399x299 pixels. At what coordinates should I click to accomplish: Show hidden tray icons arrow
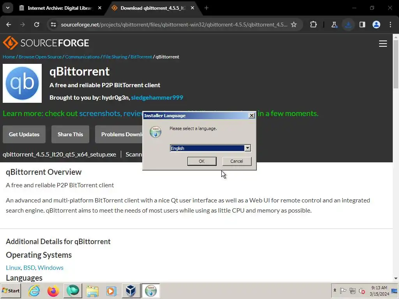coord(335,290)
